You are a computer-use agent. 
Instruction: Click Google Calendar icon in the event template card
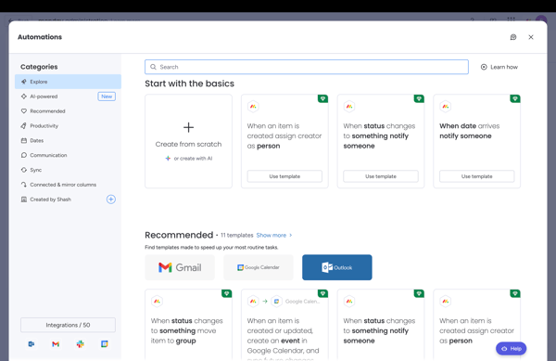(276, 302)
